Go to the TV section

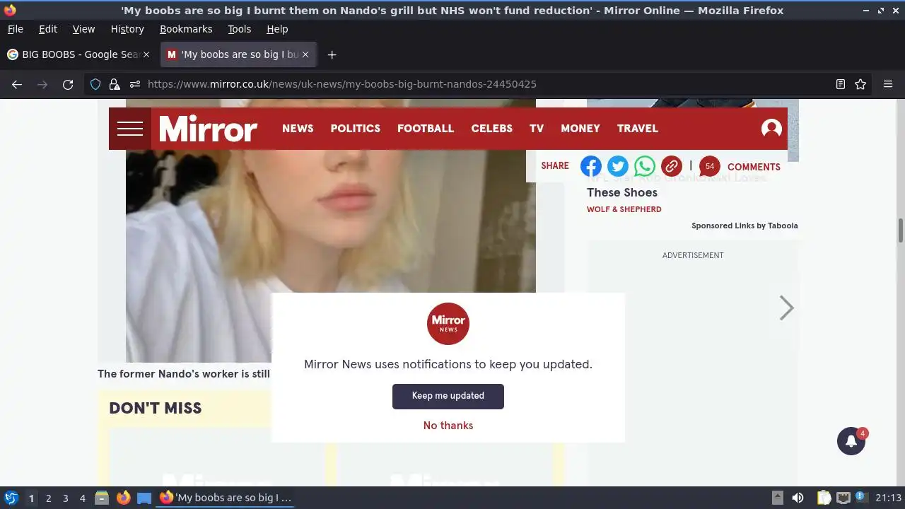click(537, 129)
